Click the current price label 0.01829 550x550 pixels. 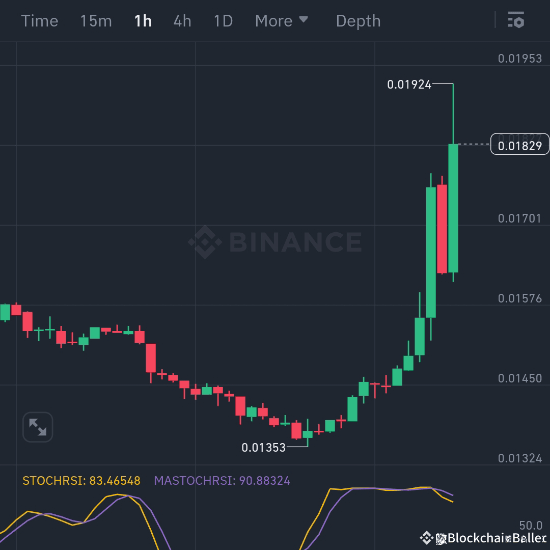520,145
